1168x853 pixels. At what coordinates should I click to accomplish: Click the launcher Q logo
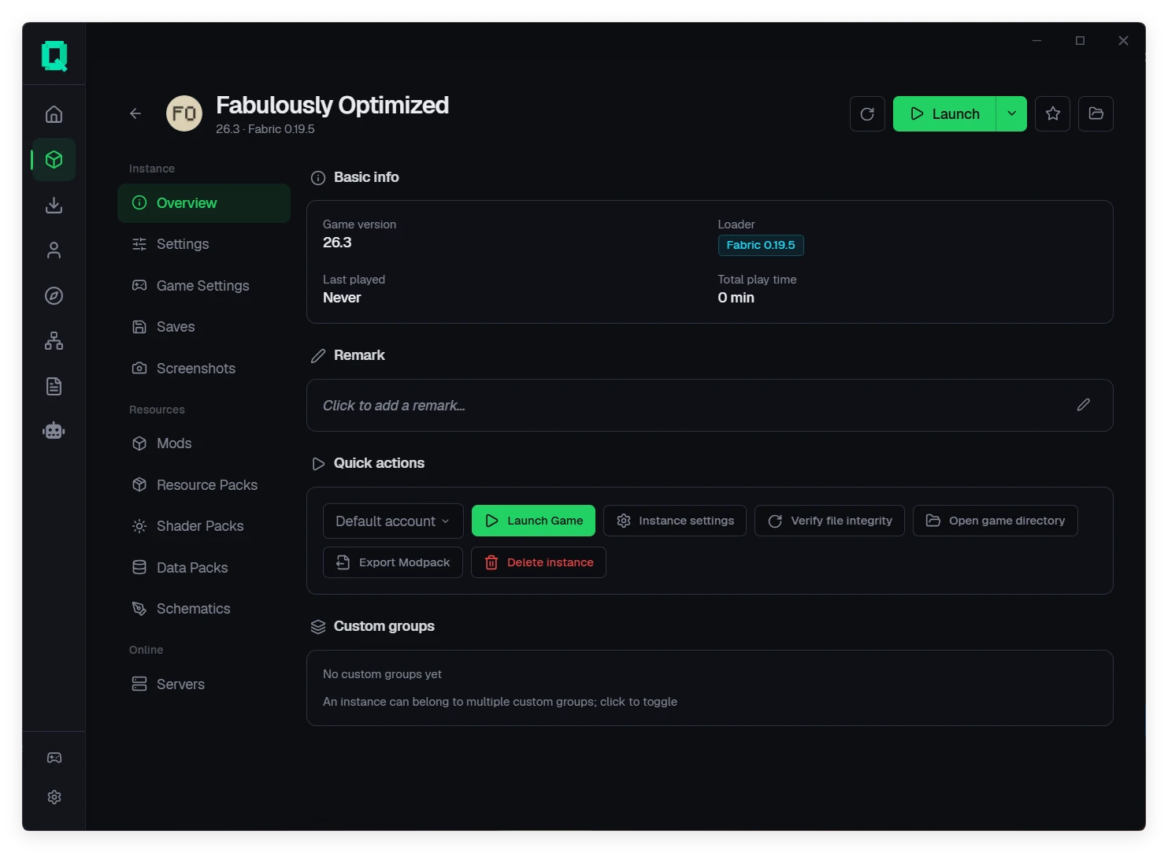click(x=54, y=55)
